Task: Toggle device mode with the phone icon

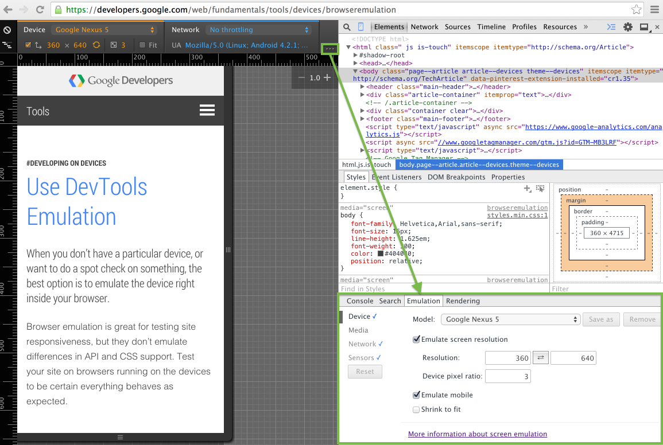Action: coord(360,26)
